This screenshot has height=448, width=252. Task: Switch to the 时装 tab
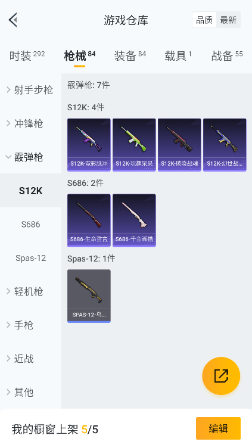click(27, 56)
